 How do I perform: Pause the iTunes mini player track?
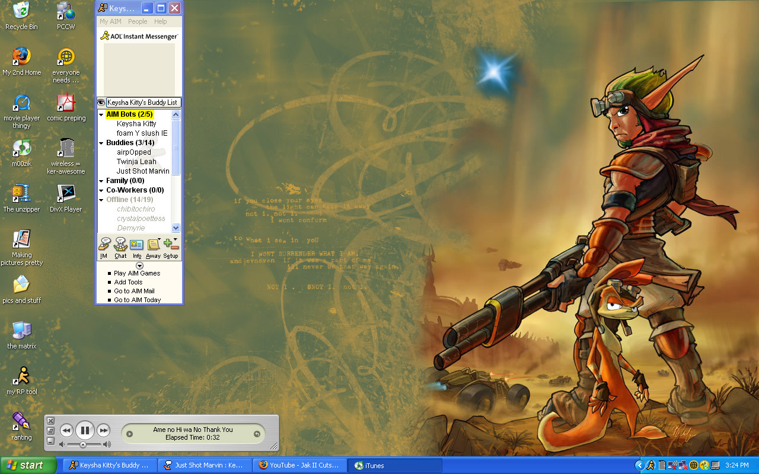point(85,431)
